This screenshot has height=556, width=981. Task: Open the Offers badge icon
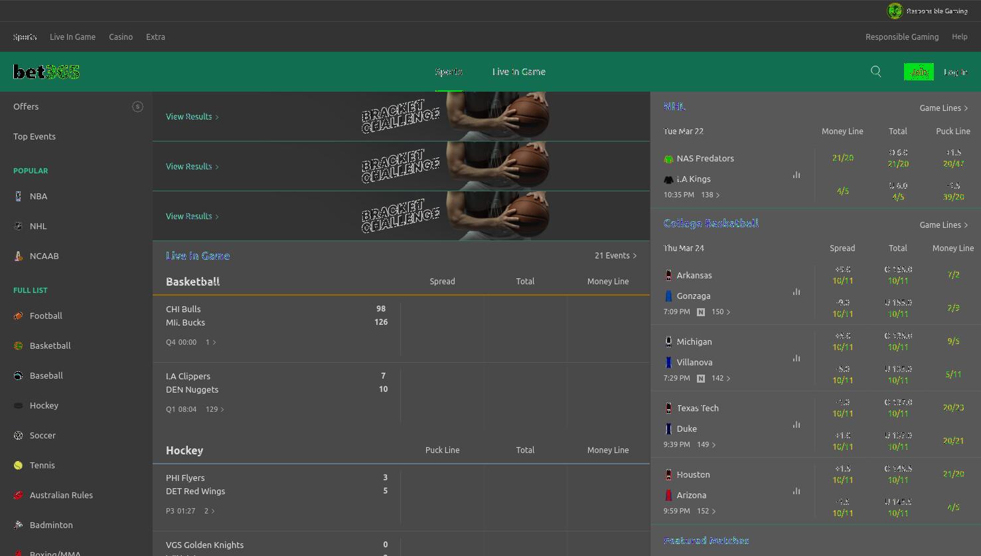pyautogui.click(x=137, y=106)
